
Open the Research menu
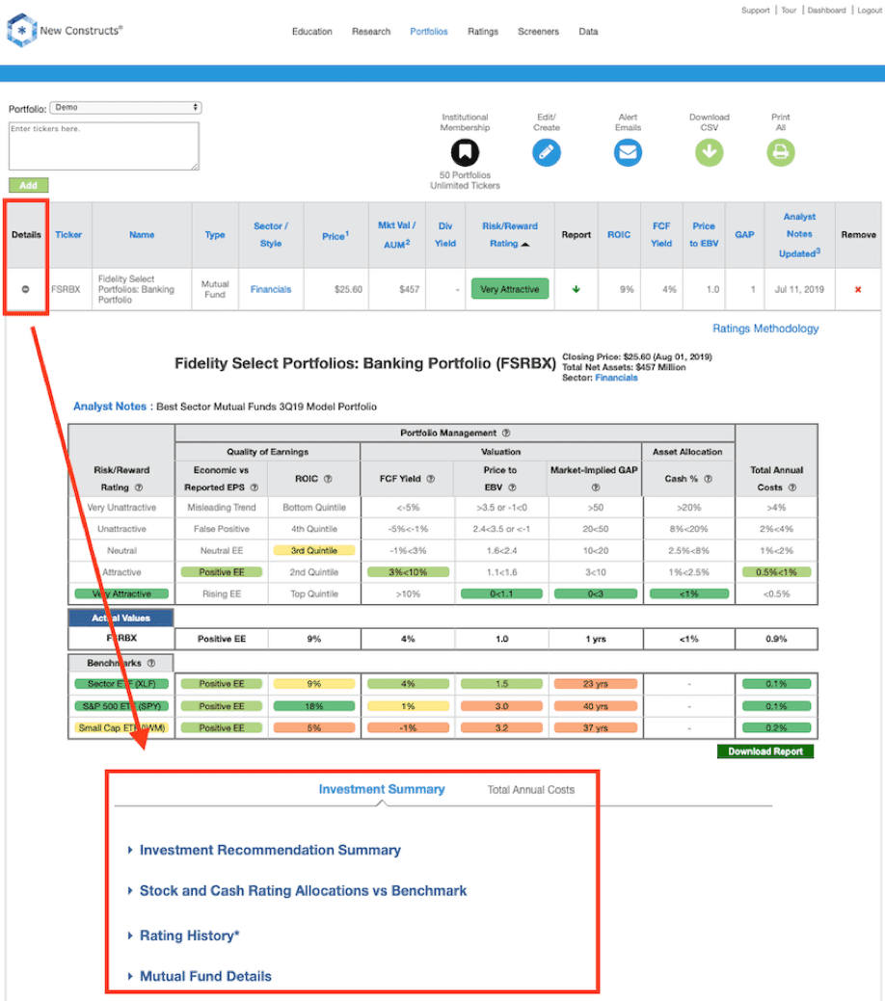(371, 31)
